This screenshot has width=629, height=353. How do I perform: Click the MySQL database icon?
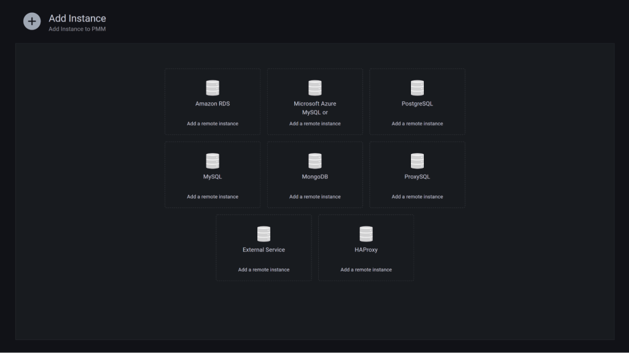[213, 161]
